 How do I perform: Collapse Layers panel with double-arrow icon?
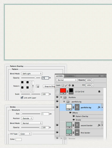100,76
